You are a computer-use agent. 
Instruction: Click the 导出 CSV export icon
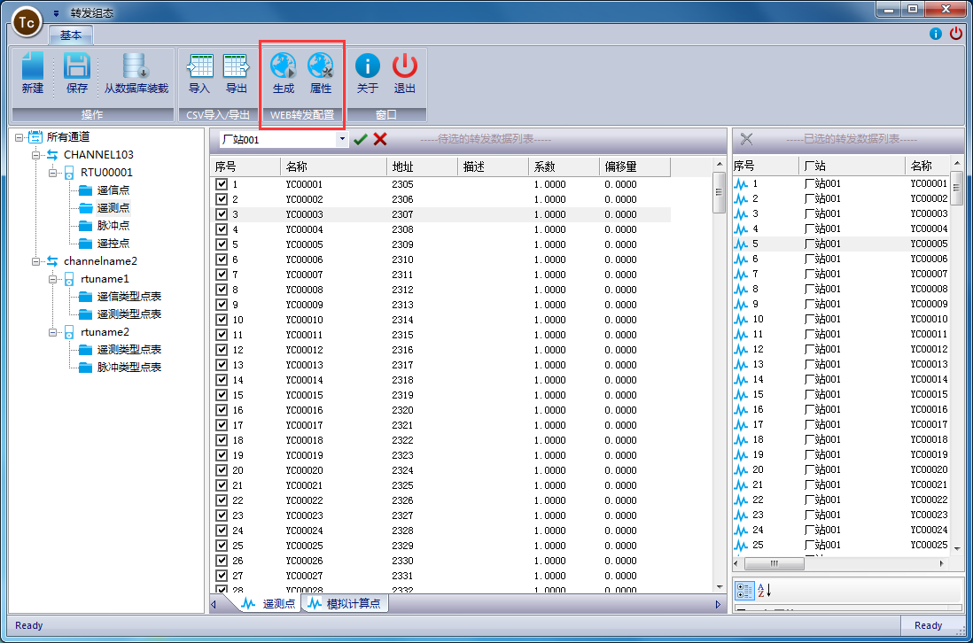coord(236,66)
